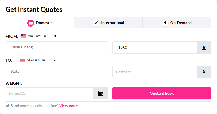Open the FROM state Pulau Pinang field
This screenshot has height=114, width=217.
[57, 47]
